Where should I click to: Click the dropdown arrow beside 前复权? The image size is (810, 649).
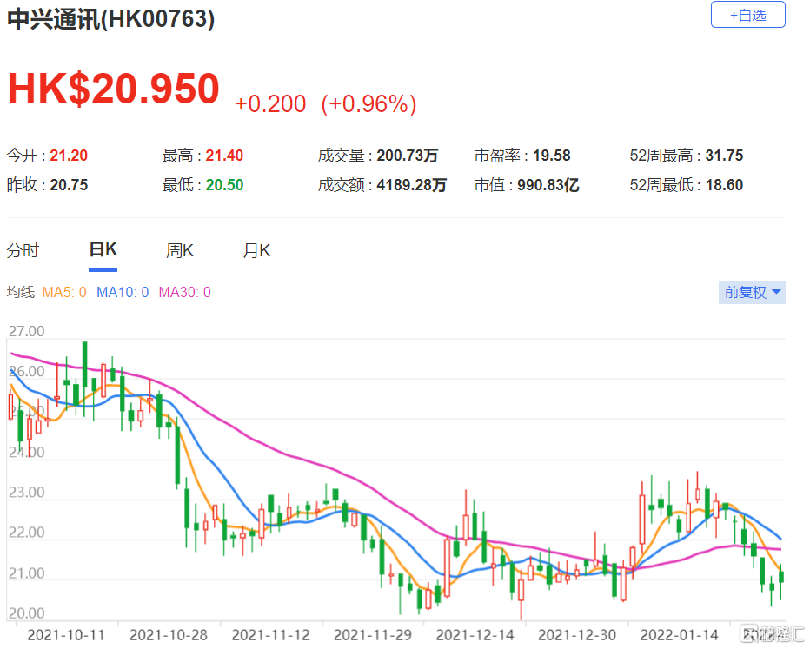click(776, 292)
